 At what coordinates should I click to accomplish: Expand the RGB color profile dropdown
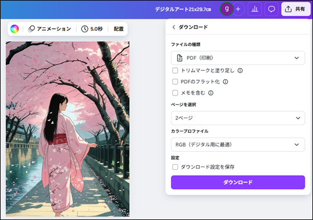(x=238, y=144)
